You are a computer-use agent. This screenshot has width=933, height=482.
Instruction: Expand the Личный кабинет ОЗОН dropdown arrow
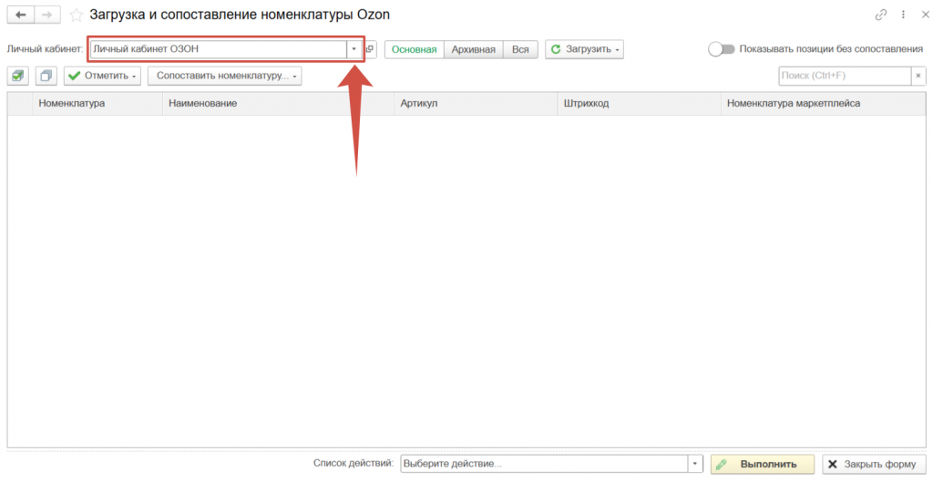click(354, 49)
